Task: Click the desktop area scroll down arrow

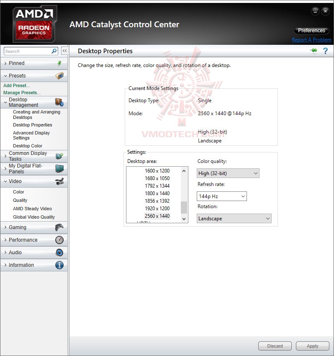Action: 184,219
